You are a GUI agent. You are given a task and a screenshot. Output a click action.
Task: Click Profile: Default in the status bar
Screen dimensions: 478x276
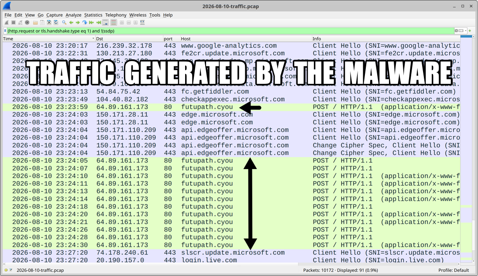[453, 270]
